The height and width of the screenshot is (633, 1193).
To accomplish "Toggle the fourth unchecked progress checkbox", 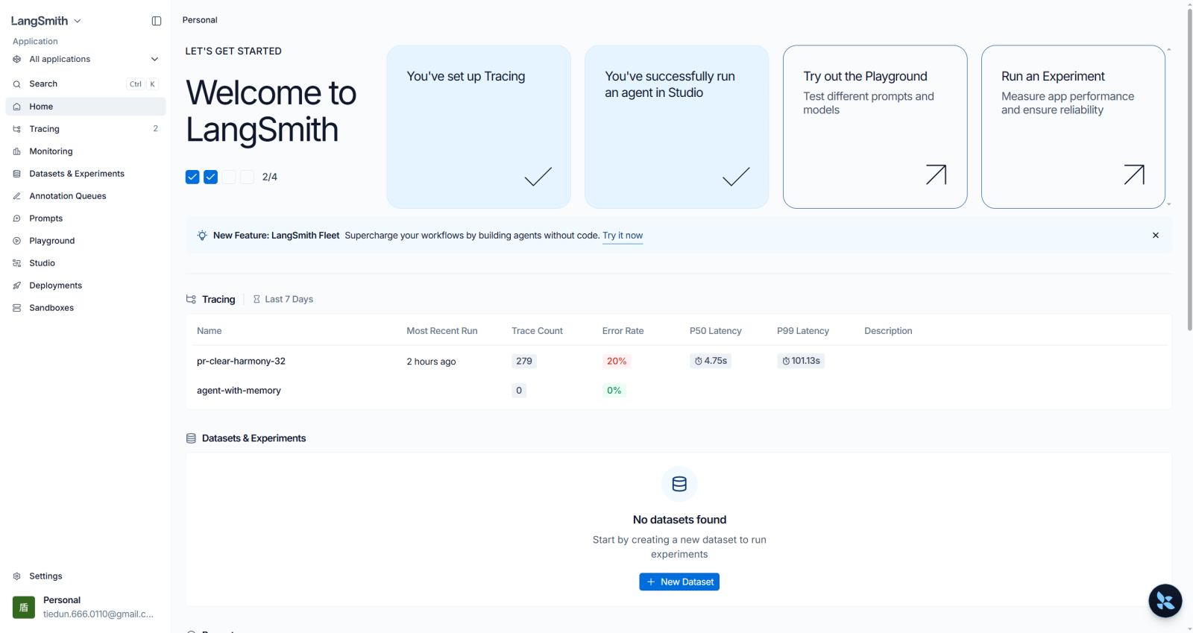I will click(248, 177).
